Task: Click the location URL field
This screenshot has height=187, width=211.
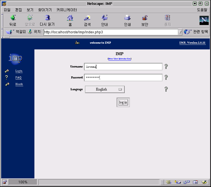Action: coord(111,32)
